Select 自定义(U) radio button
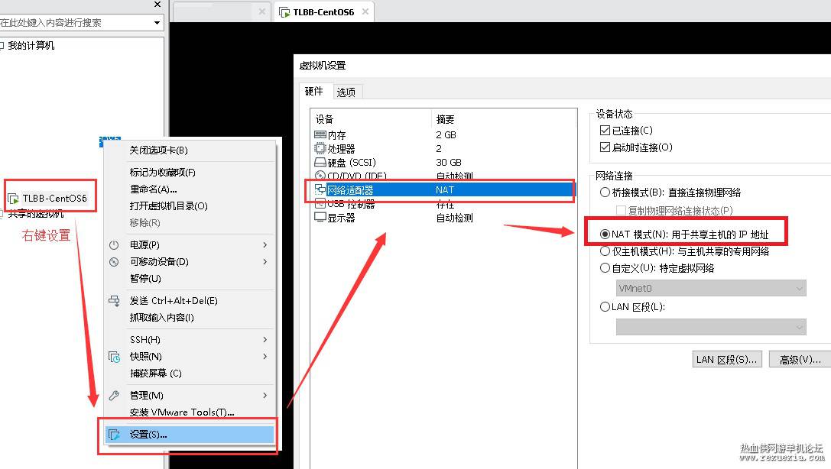The image size is (831, 469). (x=605, y=268)
